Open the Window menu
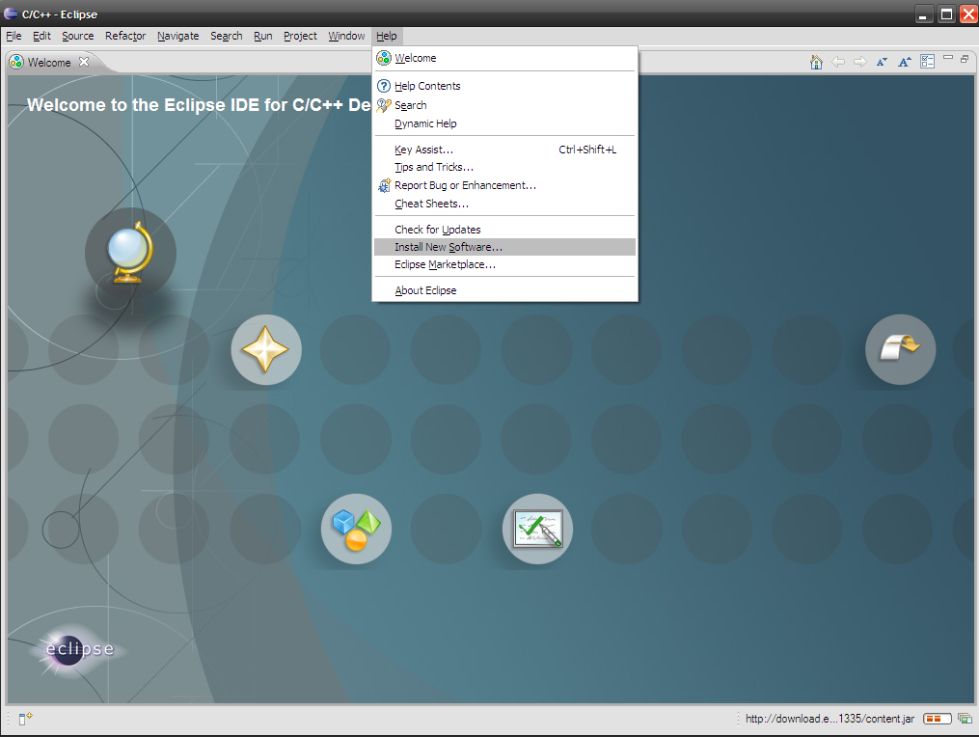The image size is (979, 737). point(346,36)
